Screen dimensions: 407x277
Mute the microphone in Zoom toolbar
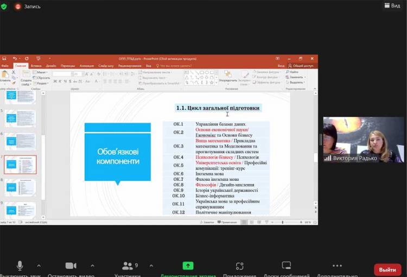click(20, 266)
